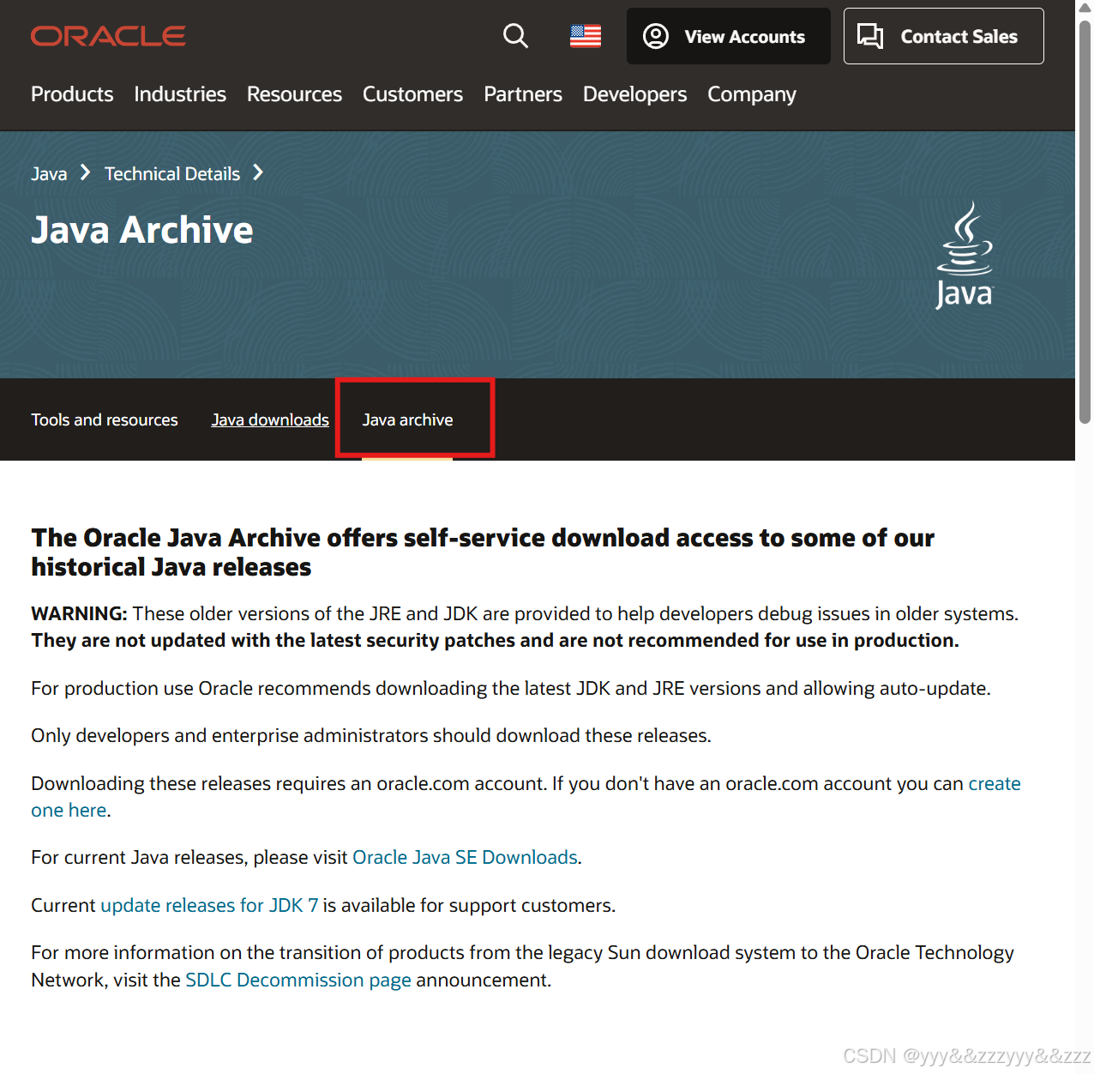Go to the Java breadcrumb link
This screenshot has width=1094, height=1074.
(x=49, y=174)
